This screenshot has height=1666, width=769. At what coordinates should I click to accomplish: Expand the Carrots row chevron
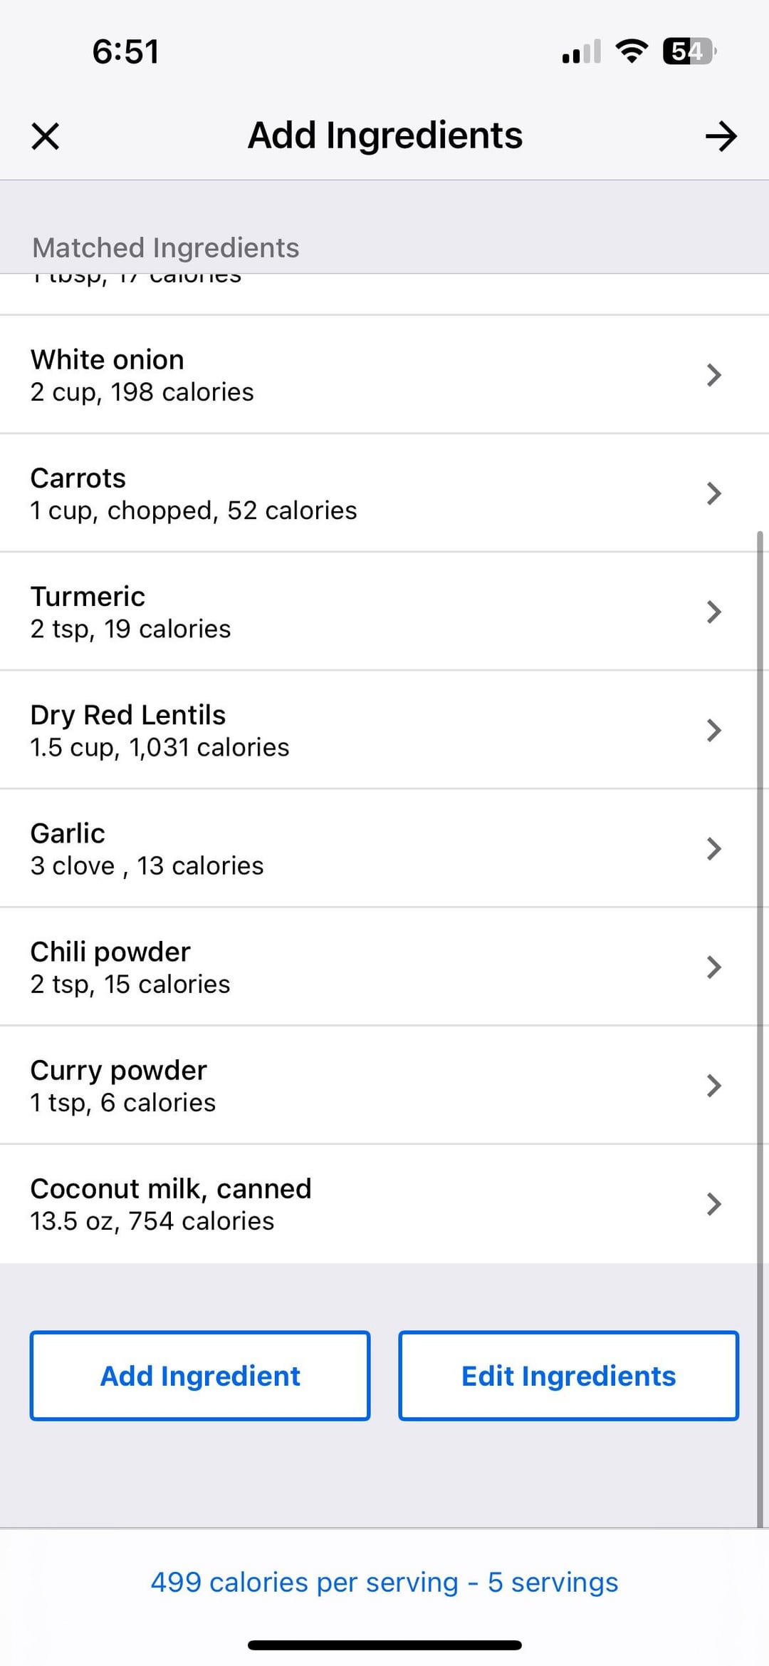[x=713, y=493]
